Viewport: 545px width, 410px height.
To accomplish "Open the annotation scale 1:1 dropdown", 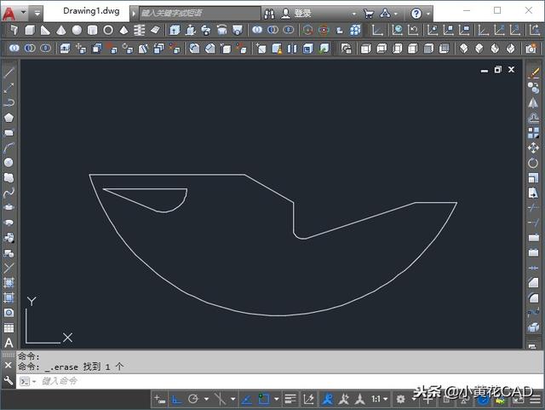I will coord(378,399).
